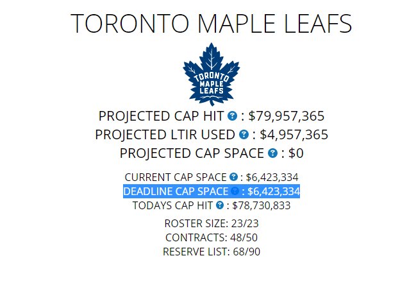Image resolution: width=416 pixels, height=283 pixels.
Task: Click the Projected Cap Hit label
Action: pyautogui.click(x=161, y=116)
